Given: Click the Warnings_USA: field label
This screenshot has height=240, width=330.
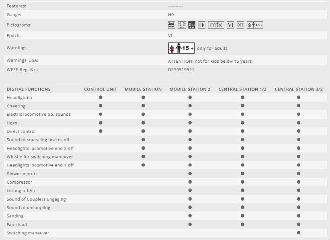Looking at the screenshot, I should click(23, 60).
